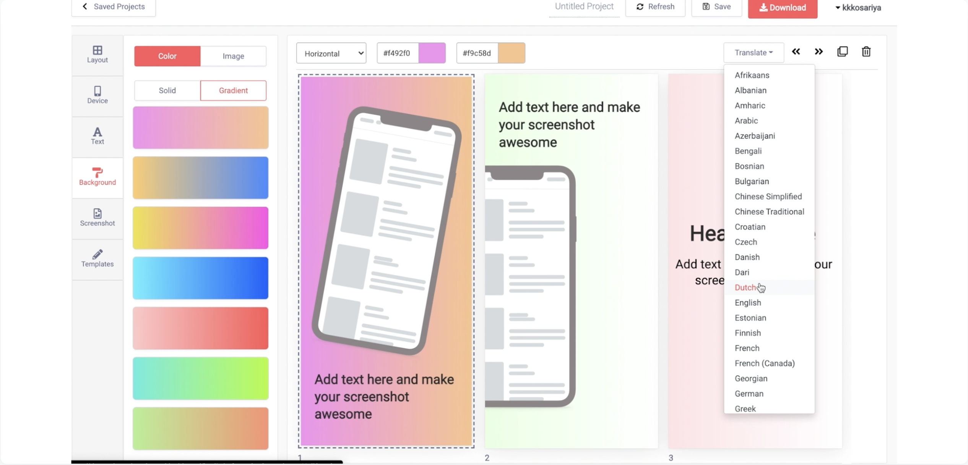The width and height of the screenshot is (968, 465).
Task: Switch to Image background mode
Action: [x=233, y=56]
